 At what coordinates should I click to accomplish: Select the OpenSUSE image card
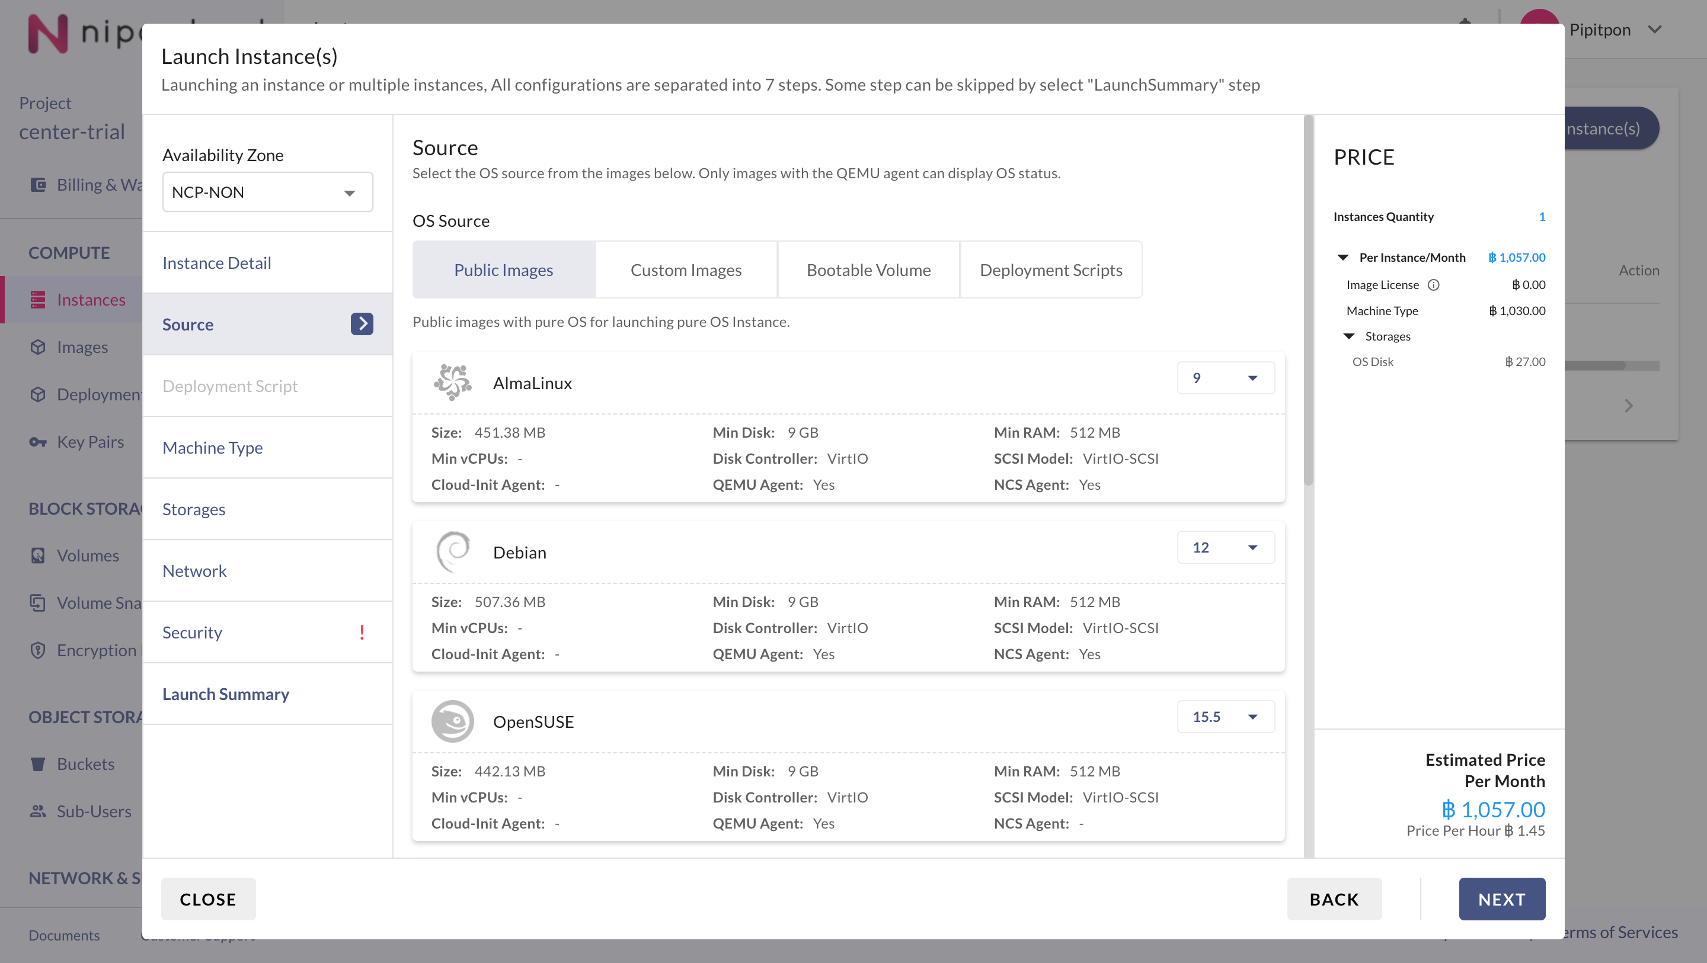[848, 766]
